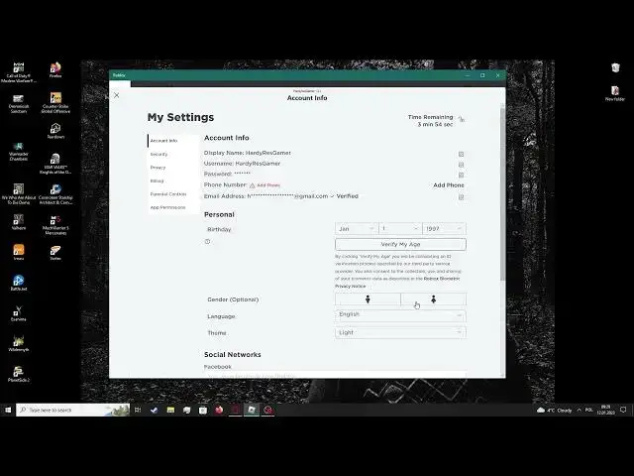
Task: Open the birthday month dropdown showing Jan
Action: coord(356,229)
